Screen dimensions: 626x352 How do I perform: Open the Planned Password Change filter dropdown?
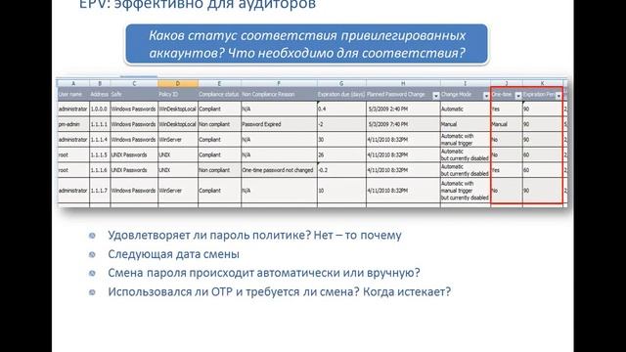coord(436,96)
